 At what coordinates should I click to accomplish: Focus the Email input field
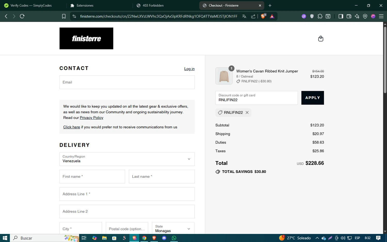coord(127,82)
